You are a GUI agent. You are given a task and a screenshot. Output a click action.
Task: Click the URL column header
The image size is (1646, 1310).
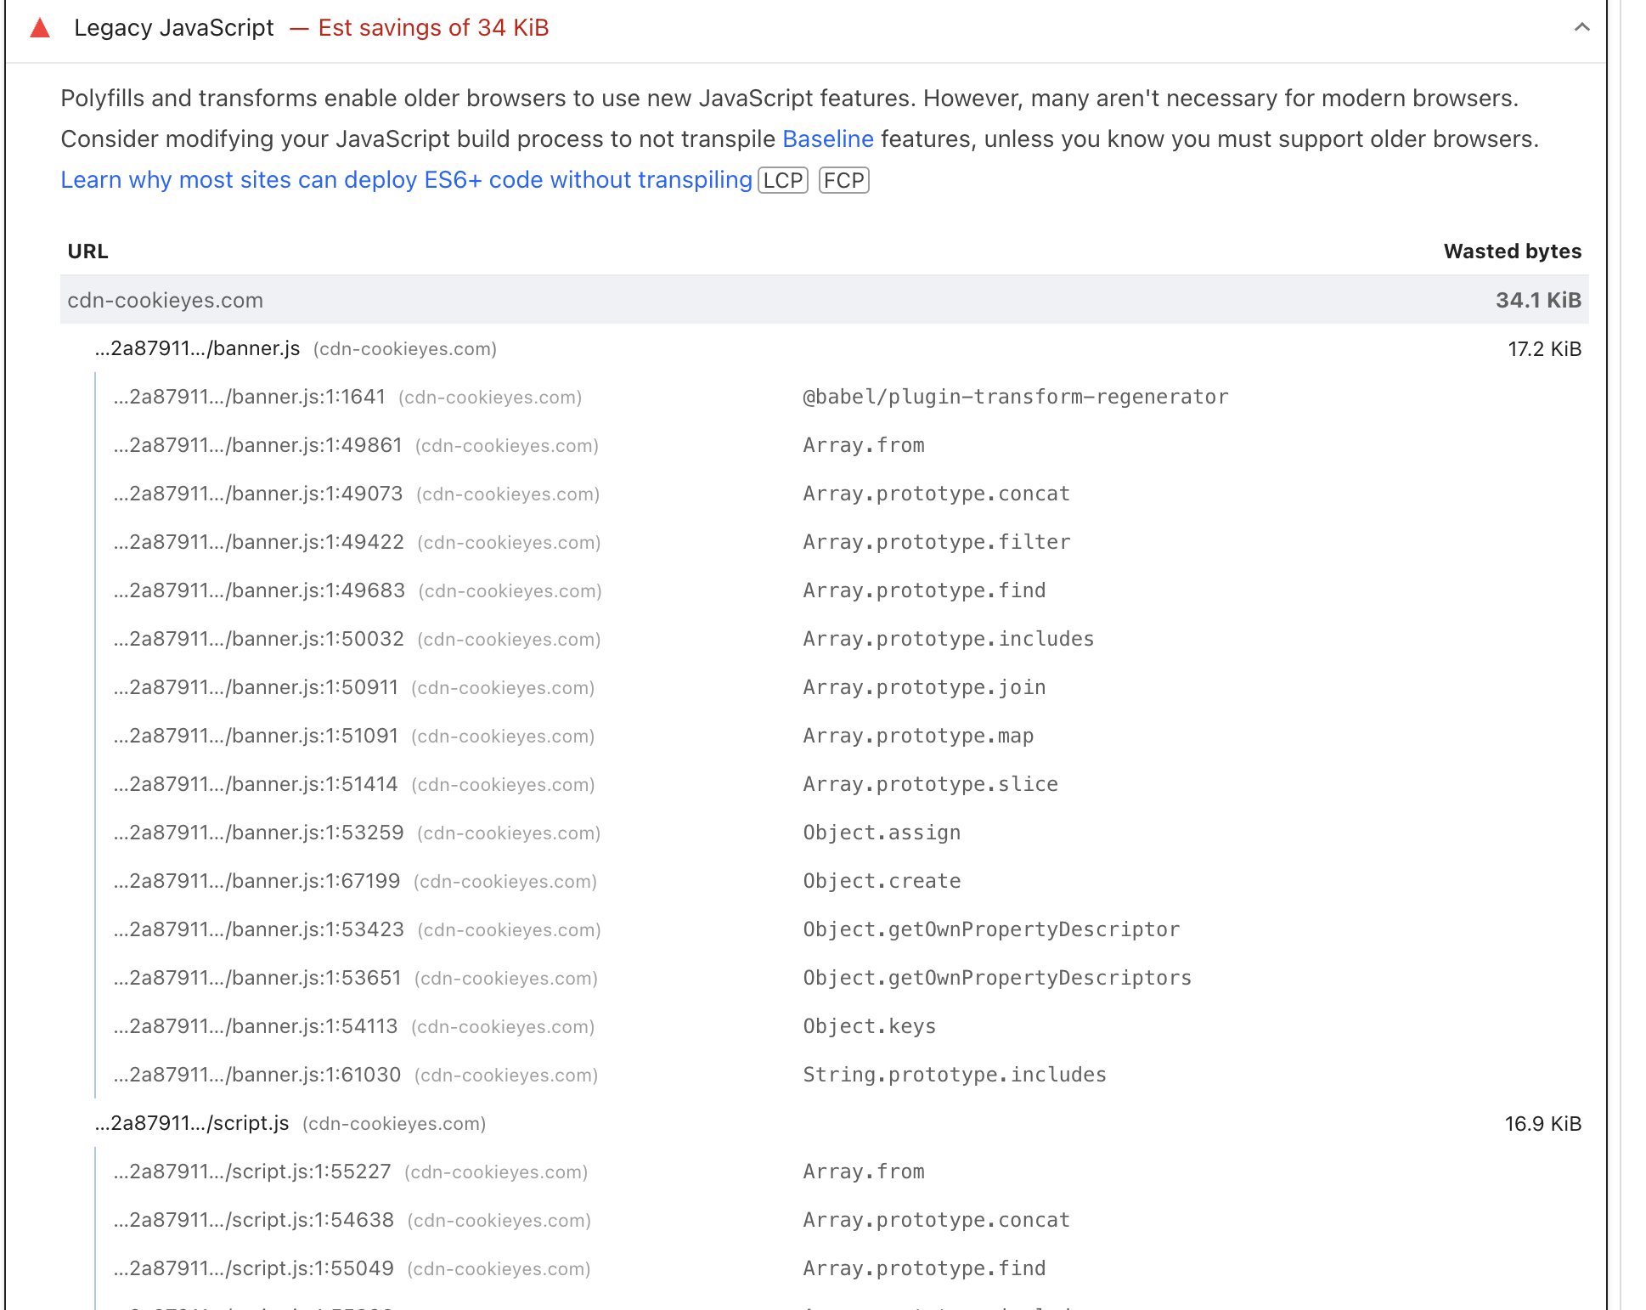tap(87, 251)
